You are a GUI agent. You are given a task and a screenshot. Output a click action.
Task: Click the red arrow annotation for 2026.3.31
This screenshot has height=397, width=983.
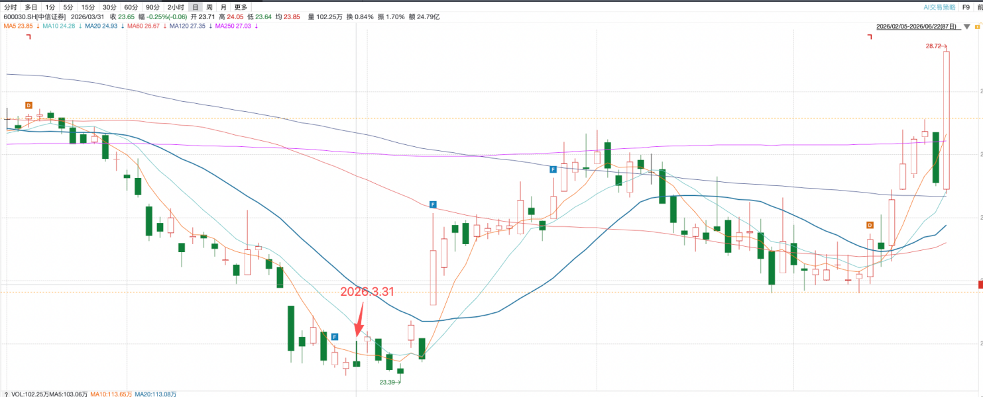click(360, 319)
